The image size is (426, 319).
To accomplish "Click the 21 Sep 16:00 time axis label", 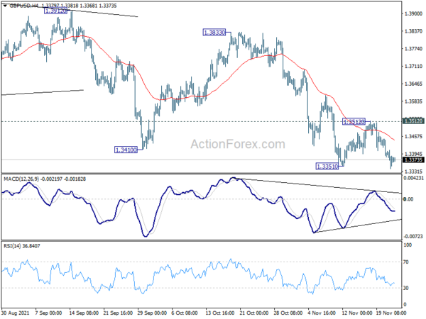I will click(118, 313).
